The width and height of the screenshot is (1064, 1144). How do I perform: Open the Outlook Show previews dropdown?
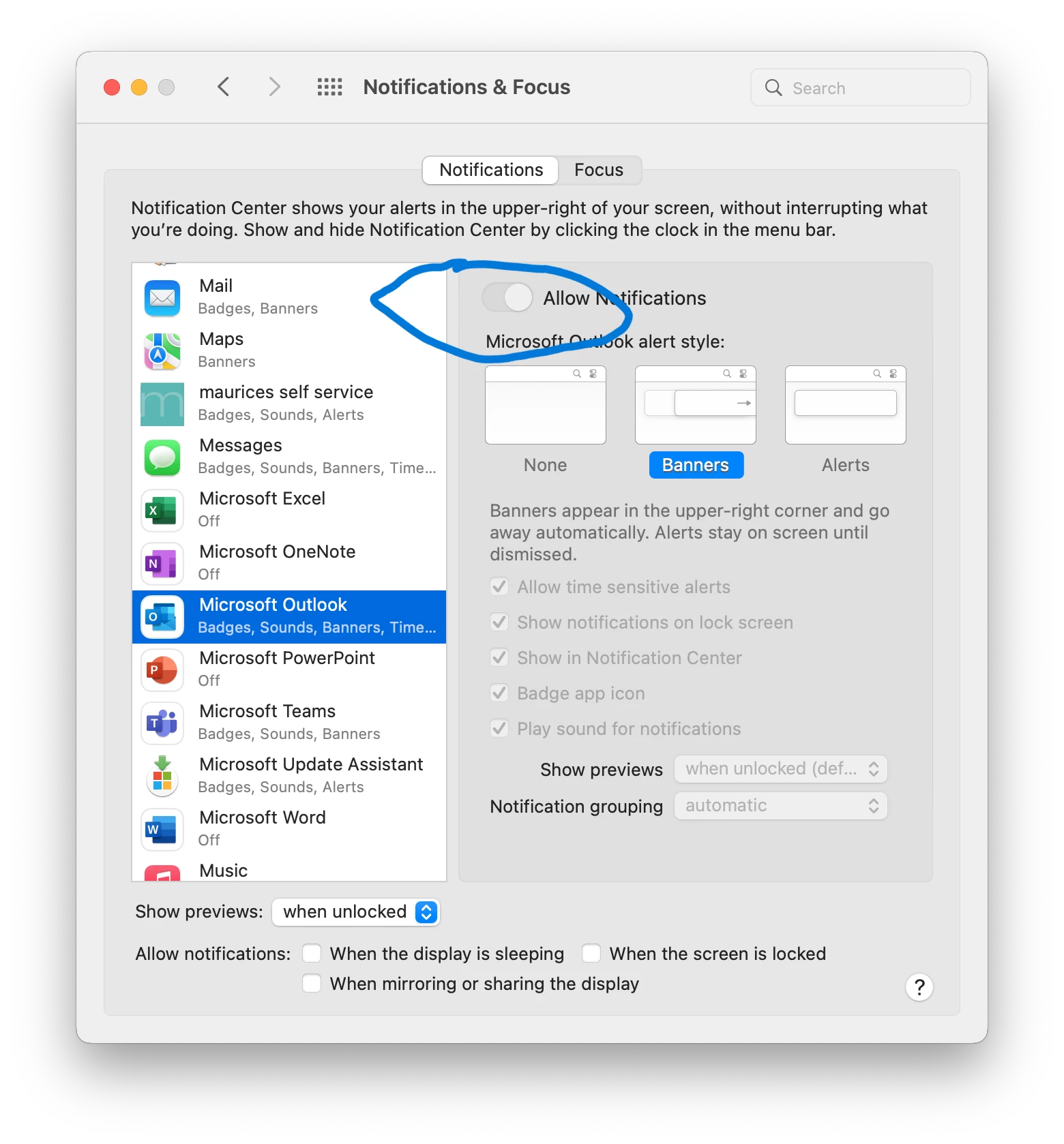pyautogui.click(x=781, y=769)
